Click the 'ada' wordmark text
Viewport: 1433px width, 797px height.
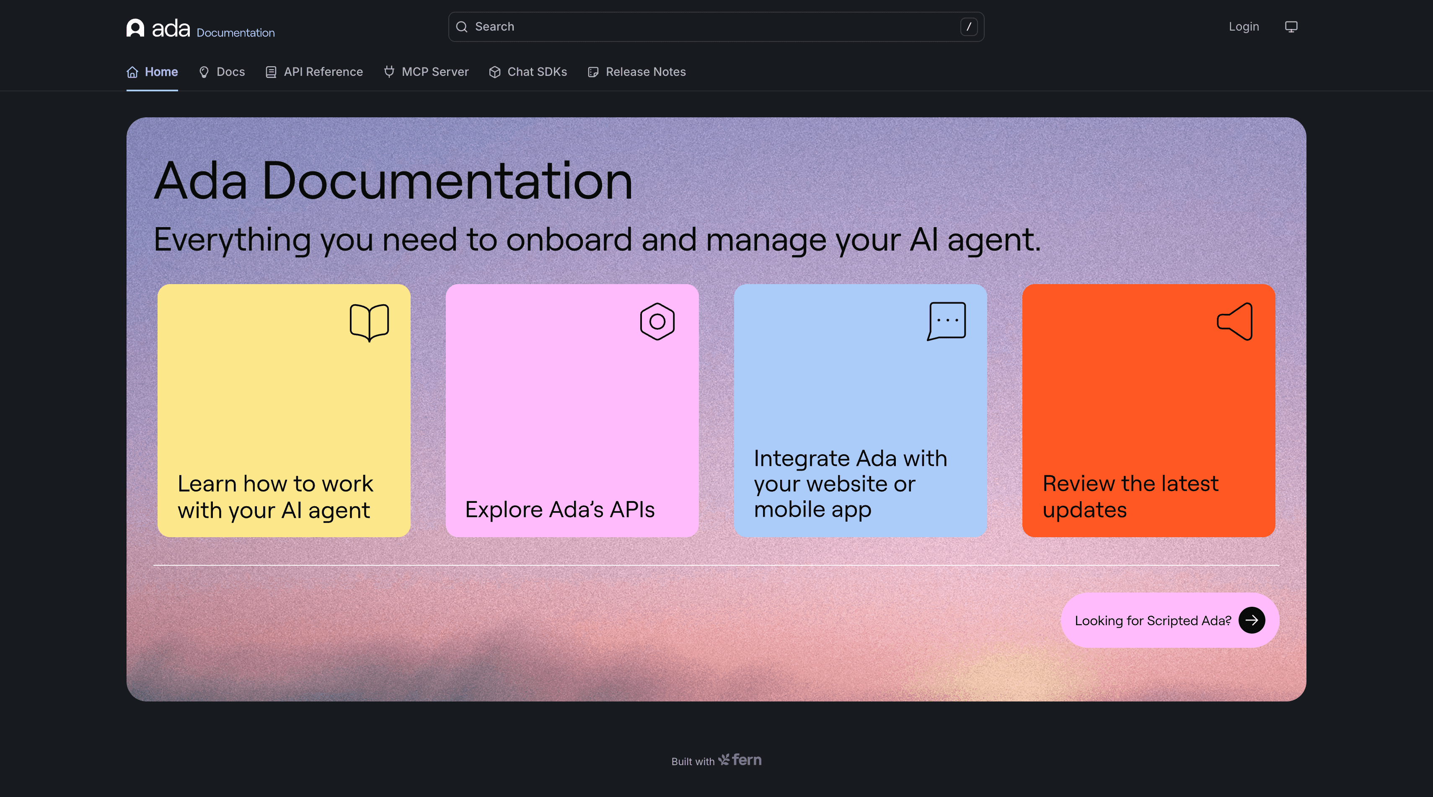coord(171,28)
